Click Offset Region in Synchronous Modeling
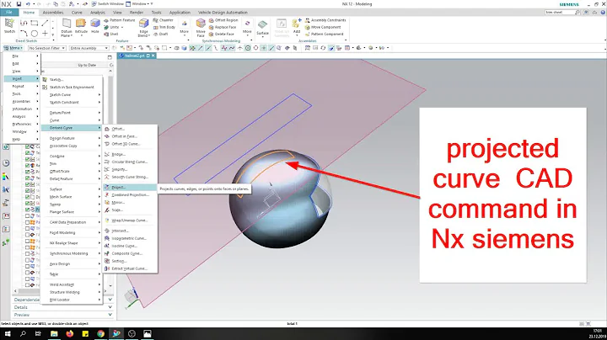607x340 pixels. [x=223, y=20]
